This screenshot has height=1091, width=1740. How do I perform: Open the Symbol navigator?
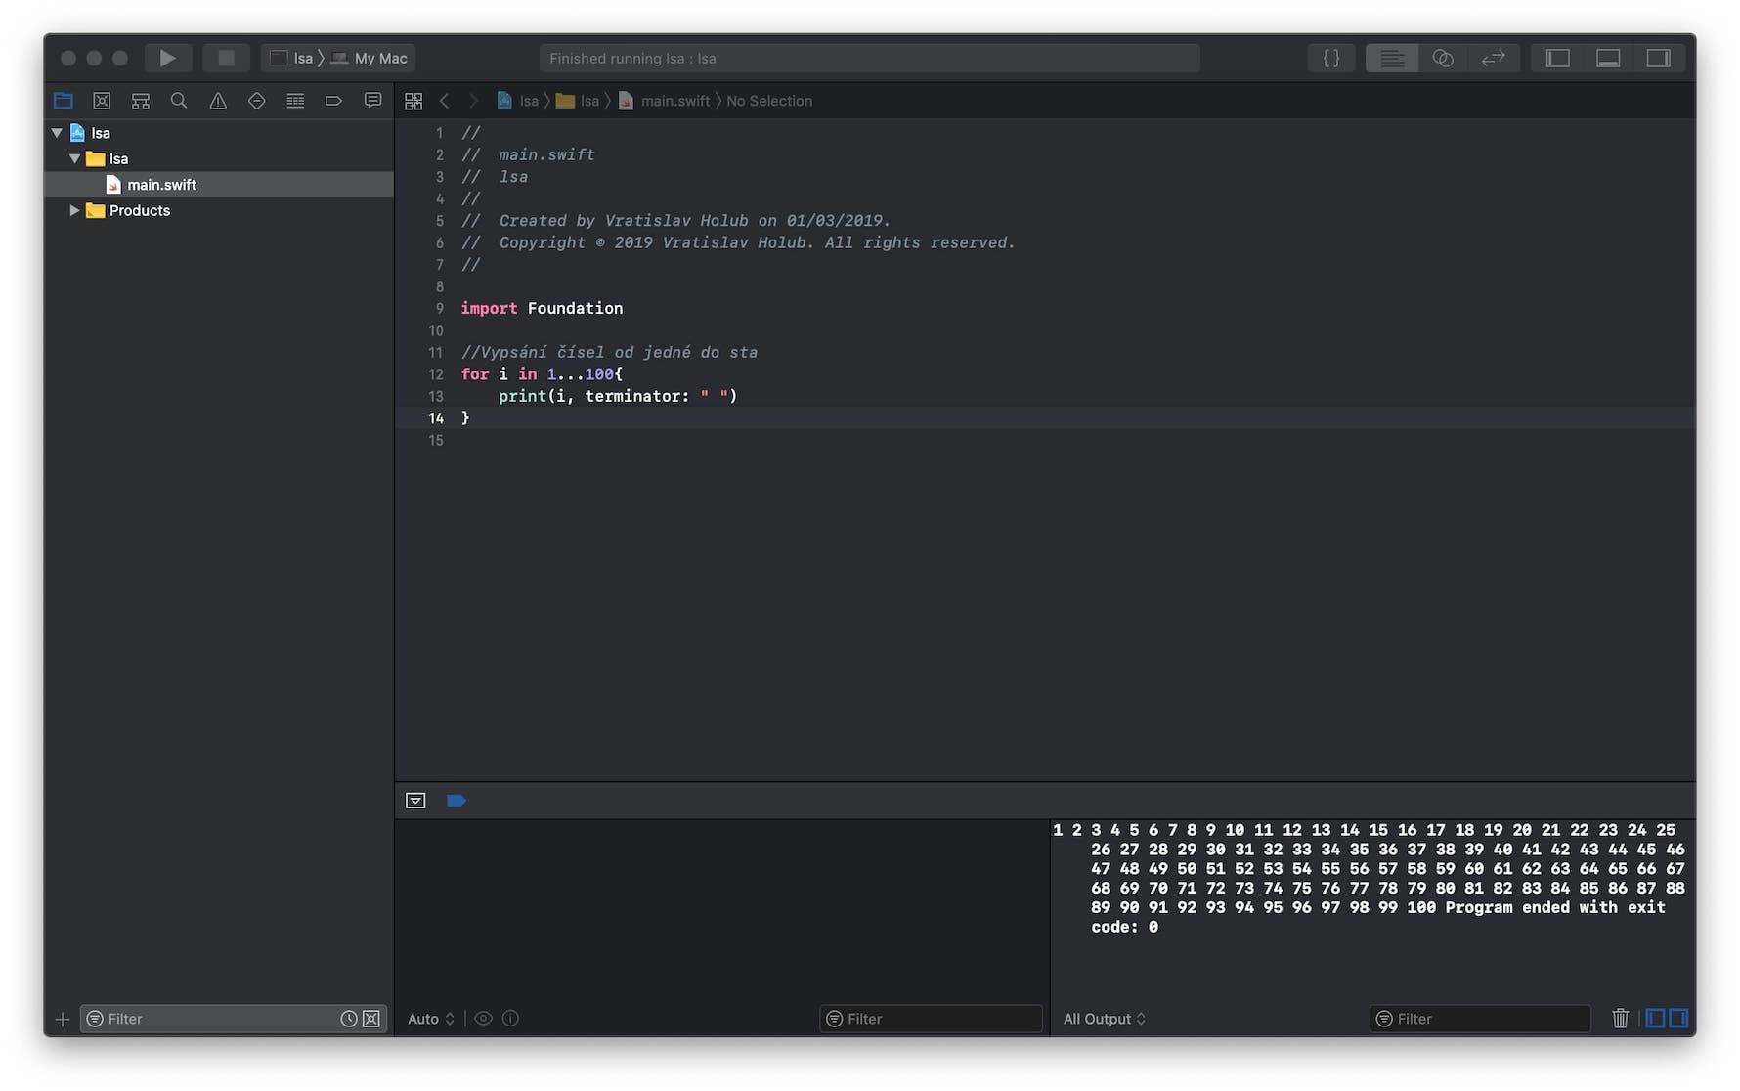click(x=141, y=101)
